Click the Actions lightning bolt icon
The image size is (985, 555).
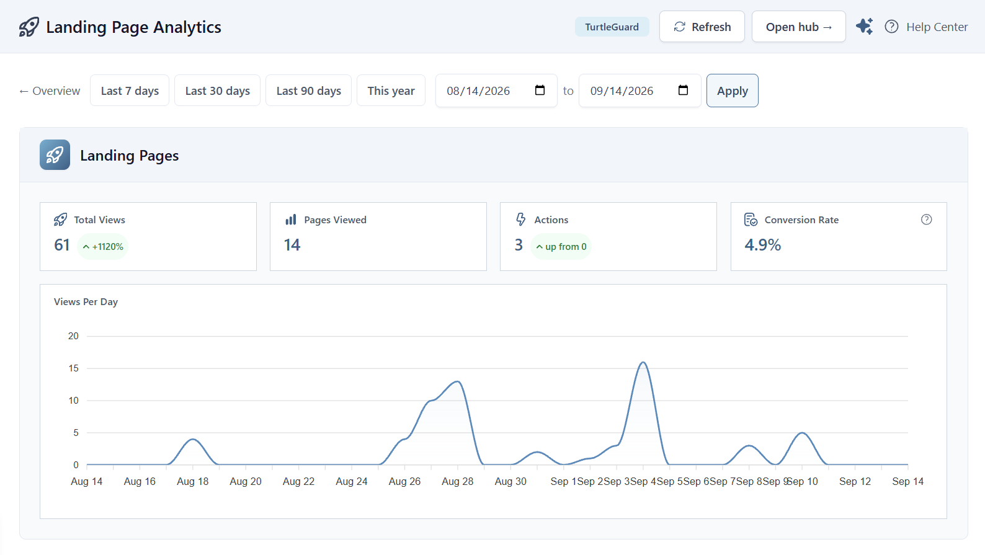coord(521,220)
